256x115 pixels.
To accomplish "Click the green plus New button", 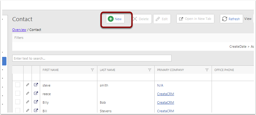I will [x=115, y=19].
